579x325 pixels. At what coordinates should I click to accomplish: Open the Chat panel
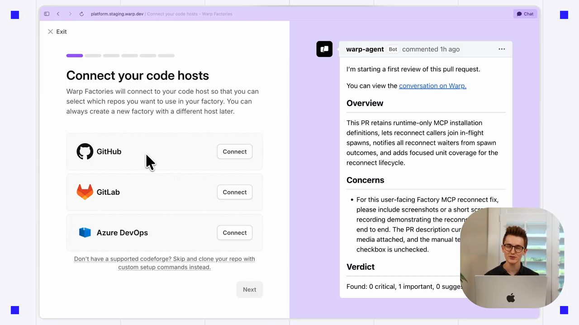(x=525, y=14)
